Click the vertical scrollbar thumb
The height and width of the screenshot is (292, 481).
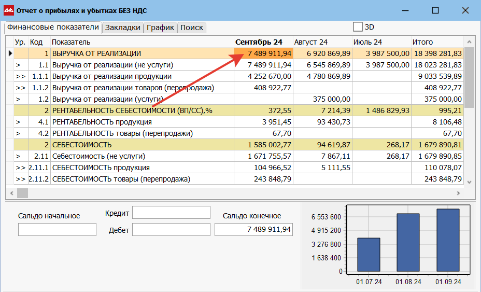[x=469, y=77]
